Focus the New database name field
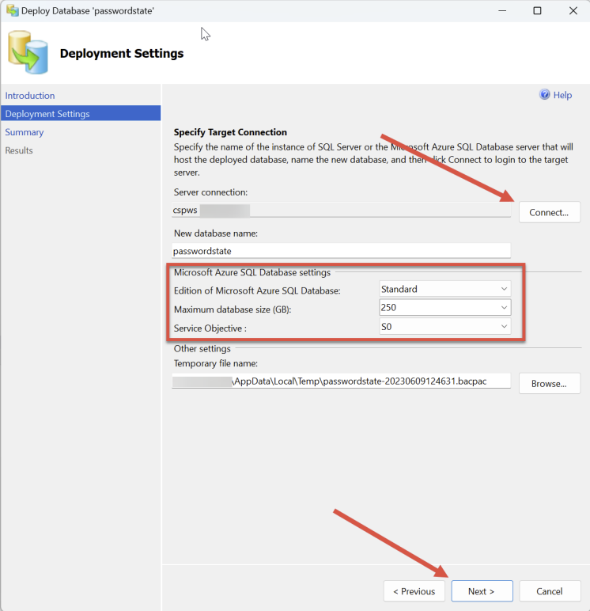590x611 pixels. click(341, 251)
